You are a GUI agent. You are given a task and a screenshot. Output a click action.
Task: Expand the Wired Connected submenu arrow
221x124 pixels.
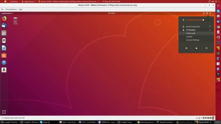point(210,27)
